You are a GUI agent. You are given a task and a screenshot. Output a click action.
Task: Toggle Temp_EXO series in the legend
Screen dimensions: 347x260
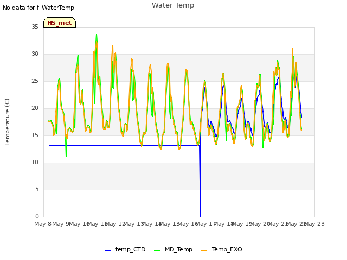pos(222,249)
